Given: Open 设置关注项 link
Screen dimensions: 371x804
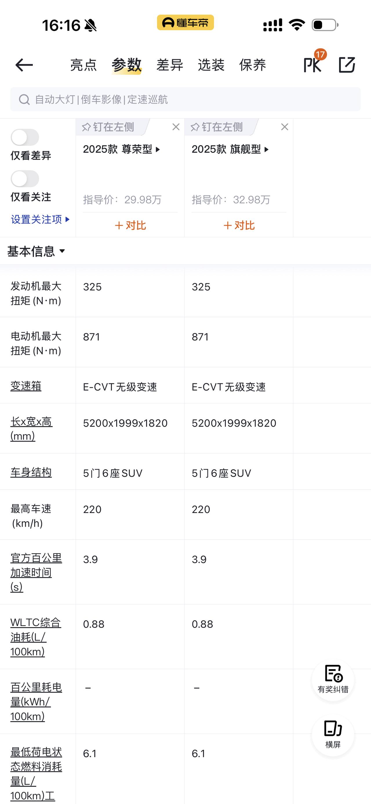Looking at the screenshot, I should [x=40, y=219].
